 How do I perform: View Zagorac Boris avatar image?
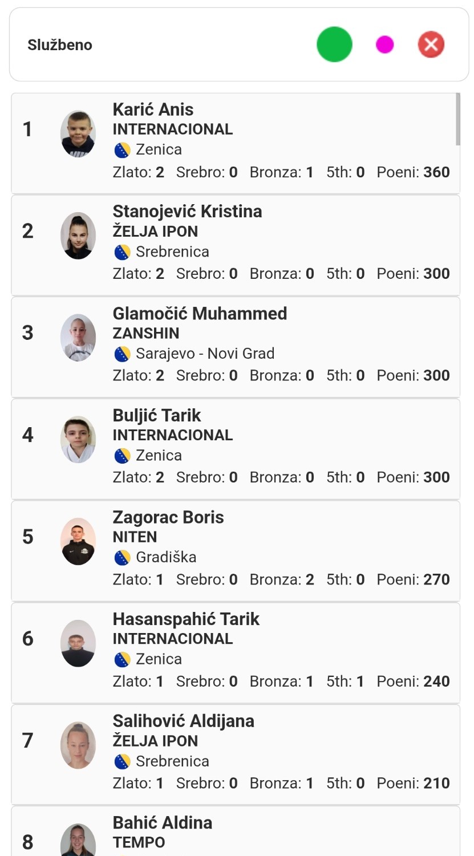(x=78, y=541)
